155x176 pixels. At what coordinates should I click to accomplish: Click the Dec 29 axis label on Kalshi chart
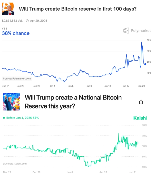click(x=36, y=172)
